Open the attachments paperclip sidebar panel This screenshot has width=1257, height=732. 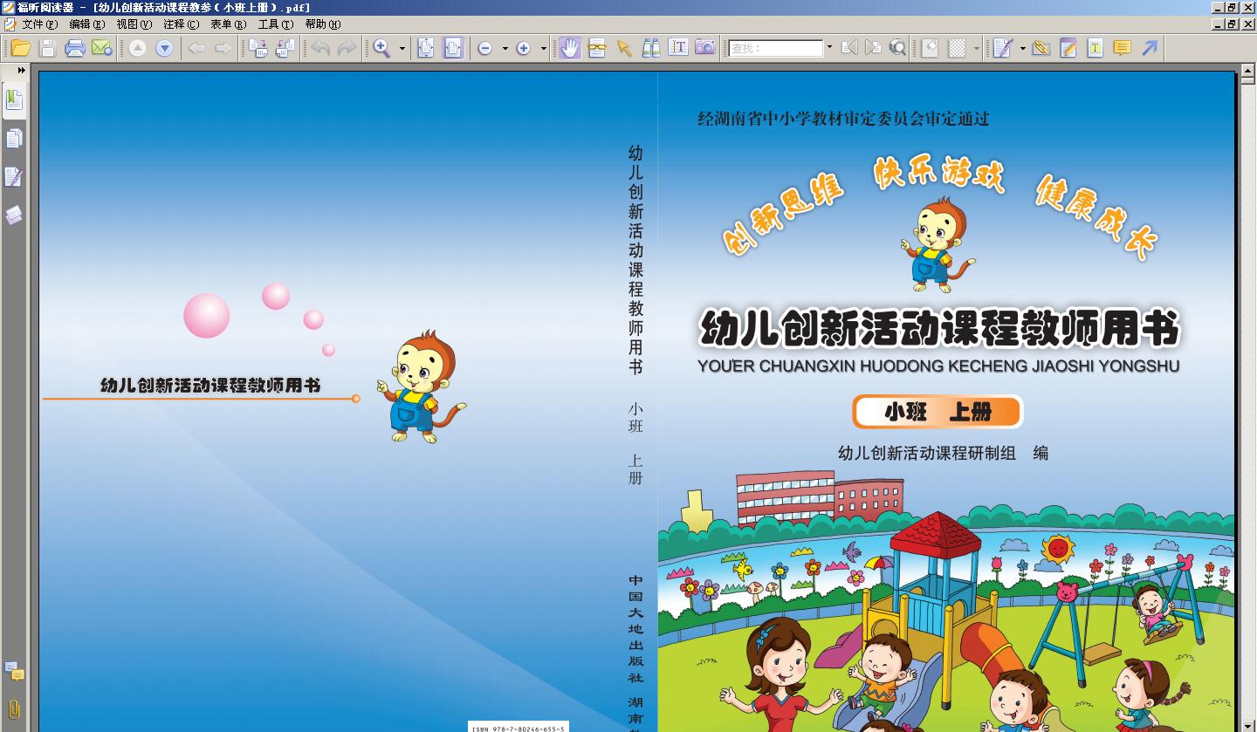tap(14, 708)
